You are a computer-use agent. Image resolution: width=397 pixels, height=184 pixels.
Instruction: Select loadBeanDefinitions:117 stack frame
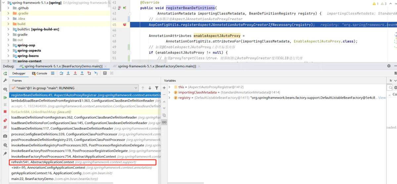tap(85, 129)
